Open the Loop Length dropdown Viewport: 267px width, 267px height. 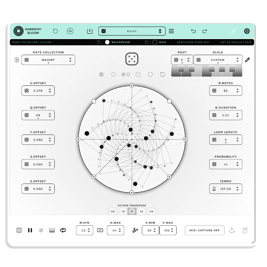226,140
